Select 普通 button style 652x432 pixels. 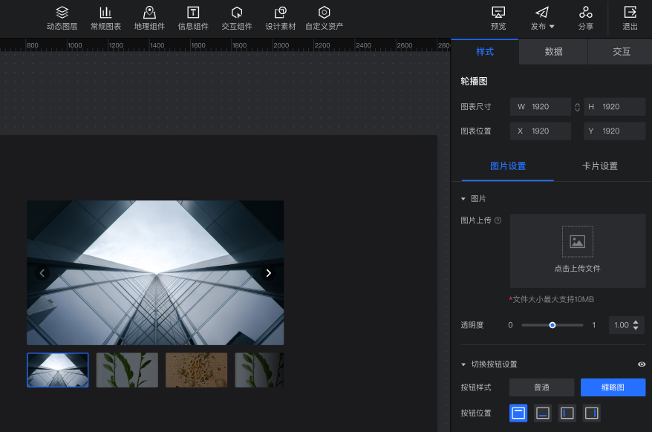[x=541, y=387]
